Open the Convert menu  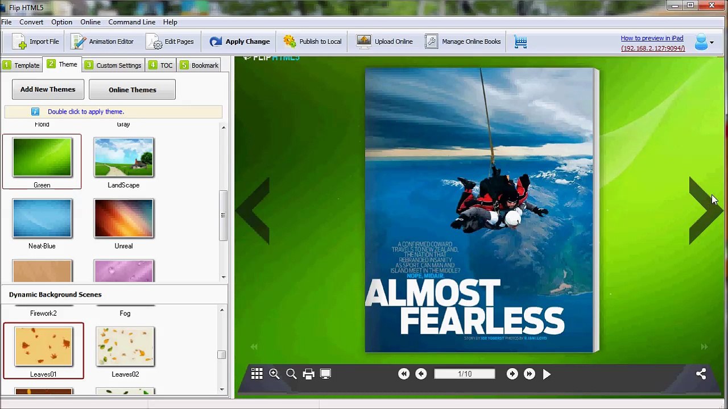(31, 22)
